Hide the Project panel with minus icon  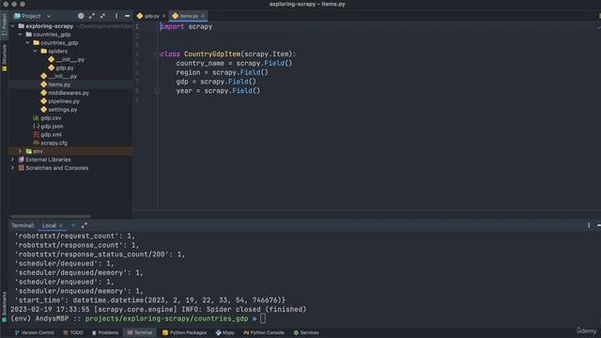pyautogui.click(x=127, y=16)
